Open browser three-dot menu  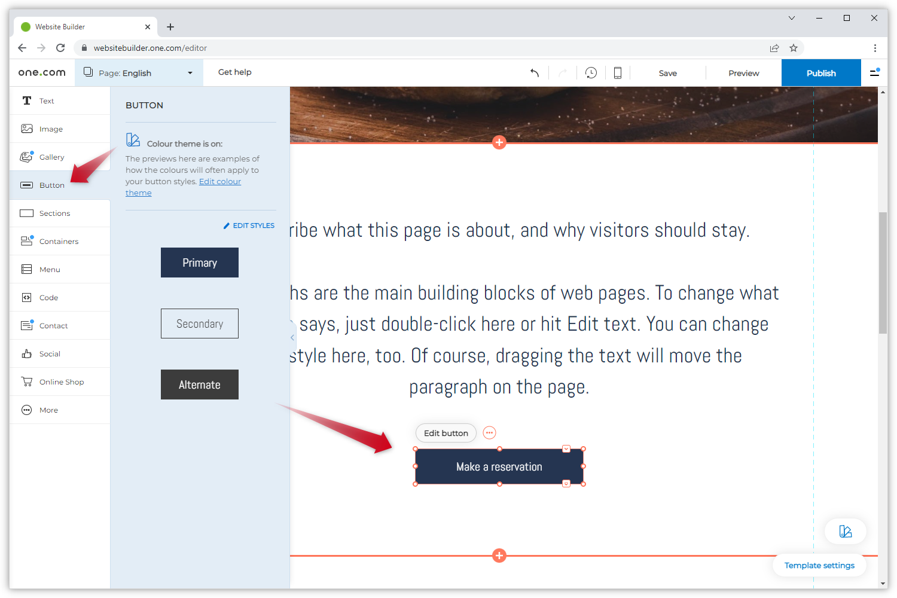[875, 48]
